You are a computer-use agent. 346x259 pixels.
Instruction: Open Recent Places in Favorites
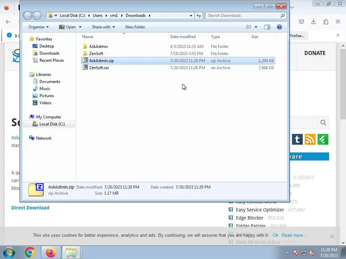click(x=52, y=60)
